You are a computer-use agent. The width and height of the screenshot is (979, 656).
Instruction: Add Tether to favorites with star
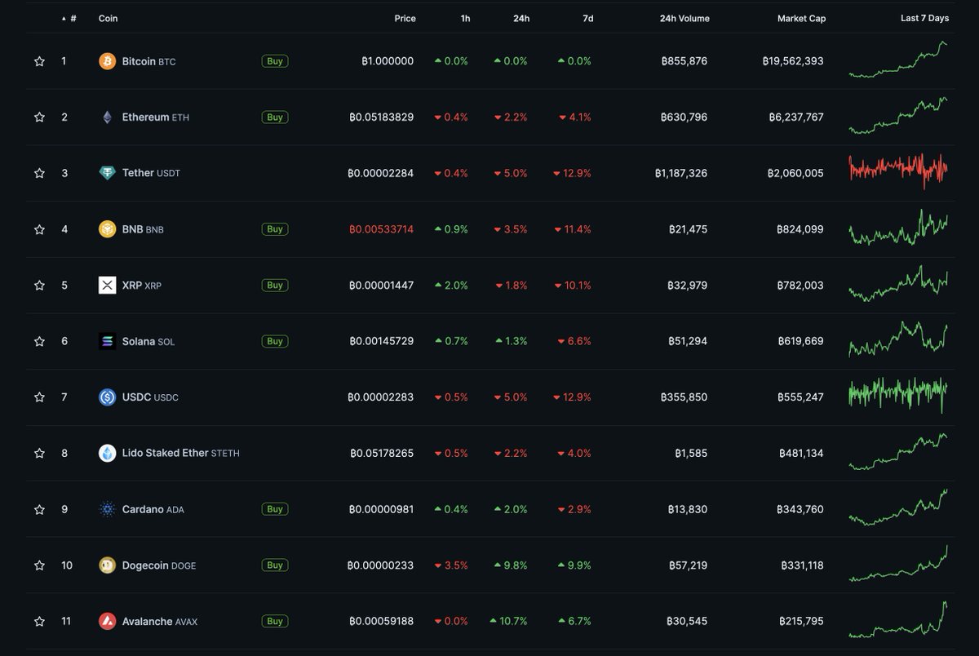[39, 173]
